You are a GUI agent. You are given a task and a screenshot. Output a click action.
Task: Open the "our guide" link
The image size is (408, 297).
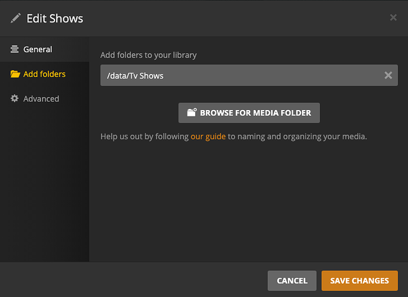point(208,137)
